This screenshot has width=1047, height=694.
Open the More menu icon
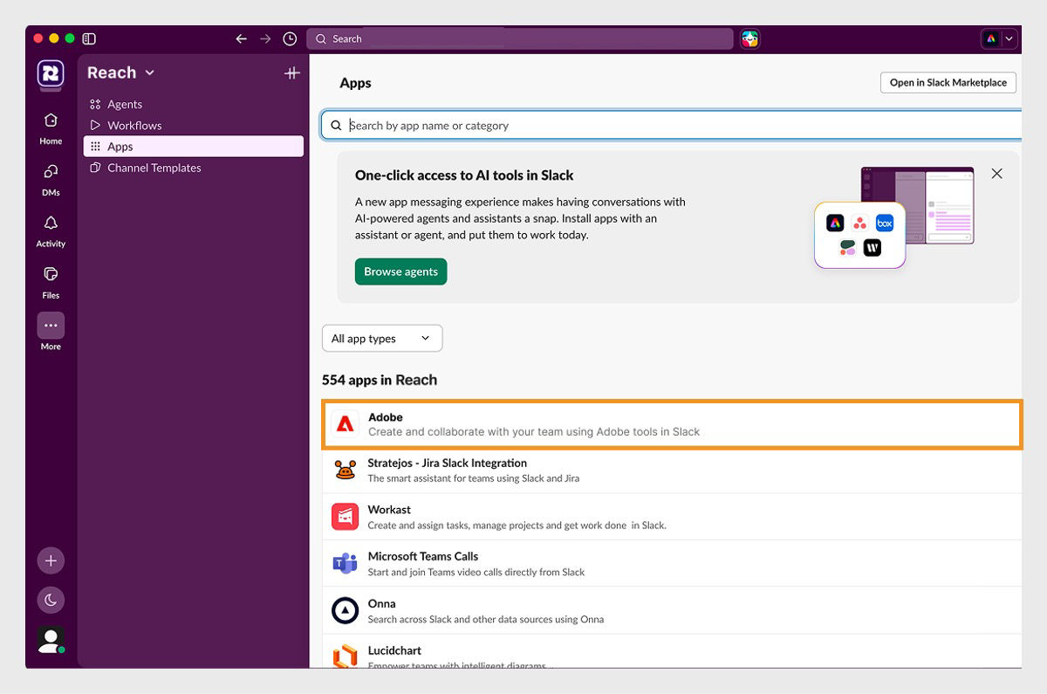coord(51,326)
